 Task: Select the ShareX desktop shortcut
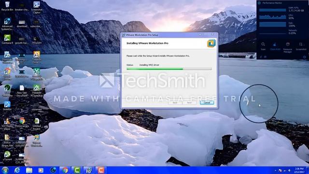pyautogui.click(x=7, y=106)
